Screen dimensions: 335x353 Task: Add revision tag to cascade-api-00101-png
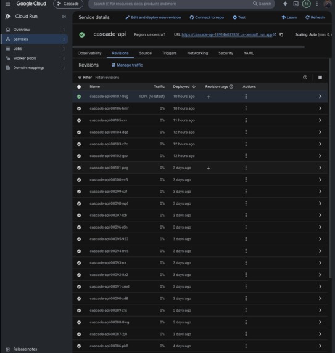[x=209, y=168]
